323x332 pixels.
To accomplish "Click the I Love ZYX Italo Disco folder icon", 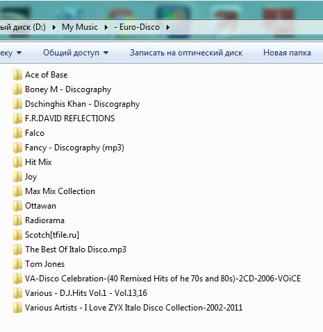I will (x=17, y=308).
